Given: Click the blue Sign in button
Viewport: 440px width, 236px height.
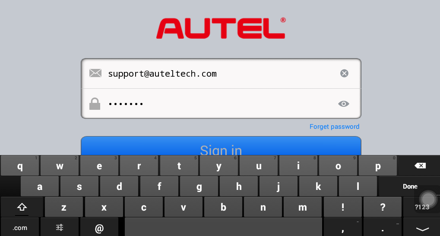Looking at the screenshot, I should tap(221, 146).
